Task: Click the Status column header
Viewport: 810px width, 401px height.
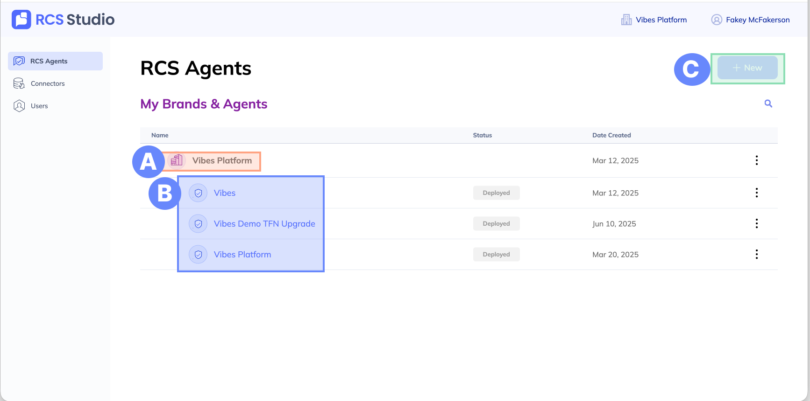Action: (483, 135)
